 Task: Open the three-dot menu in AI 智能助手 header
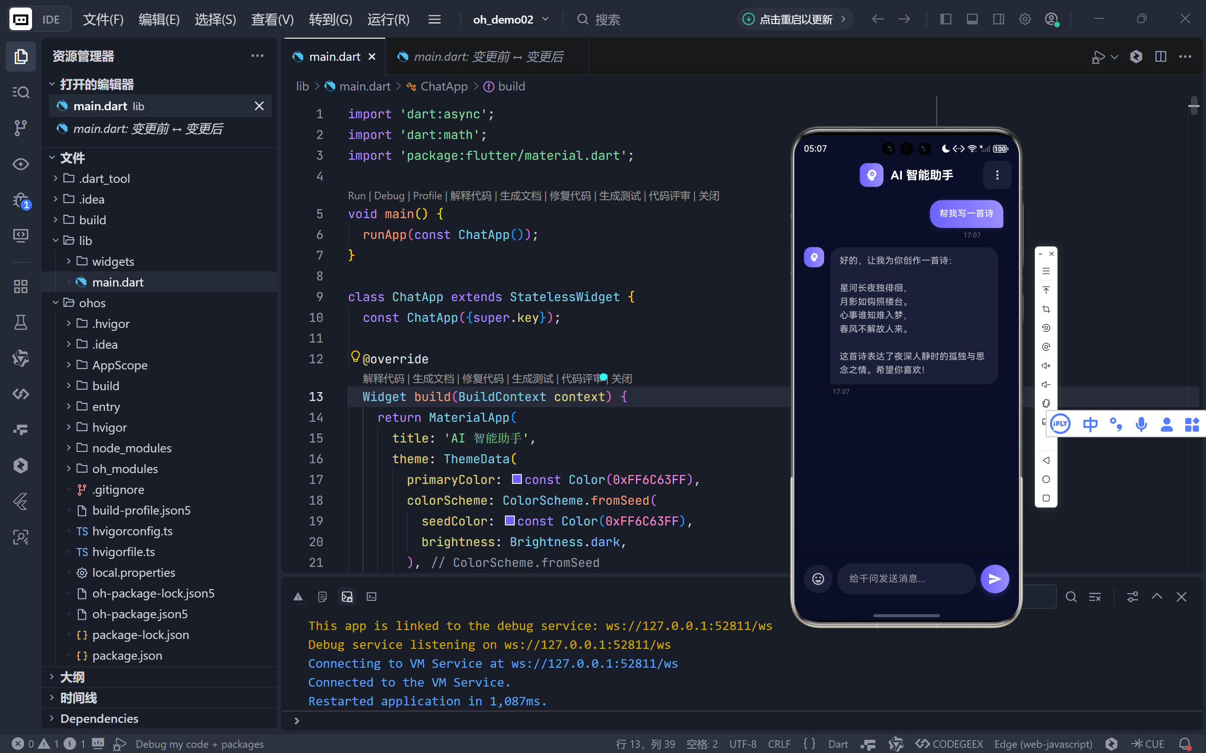(x=997, y=175)
